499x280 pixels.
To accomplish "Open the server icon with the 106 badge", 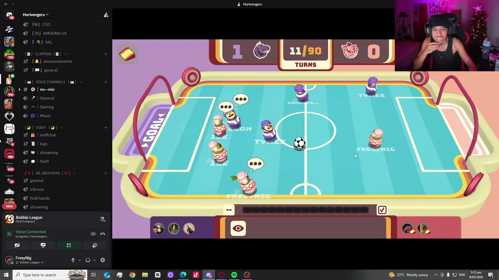I will tap(9, 91).
